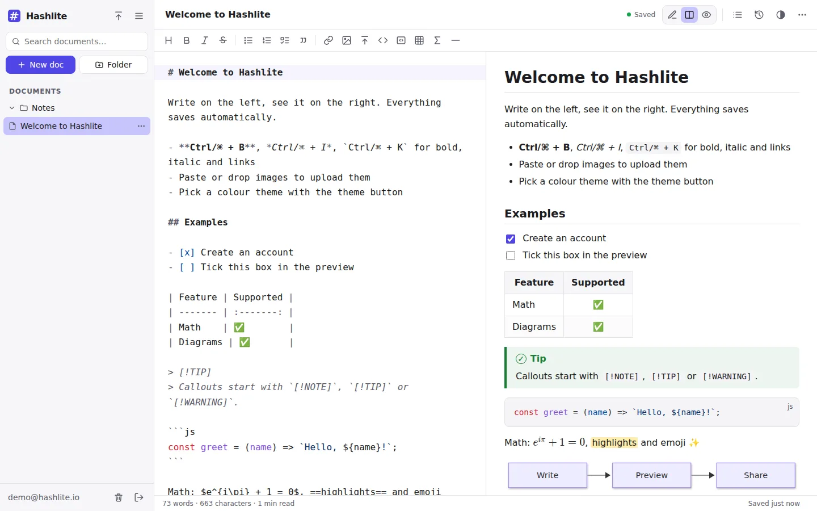This screenshot has height=511, width=817.
Task: Create a new document with New doc
Action: point(40,65)
